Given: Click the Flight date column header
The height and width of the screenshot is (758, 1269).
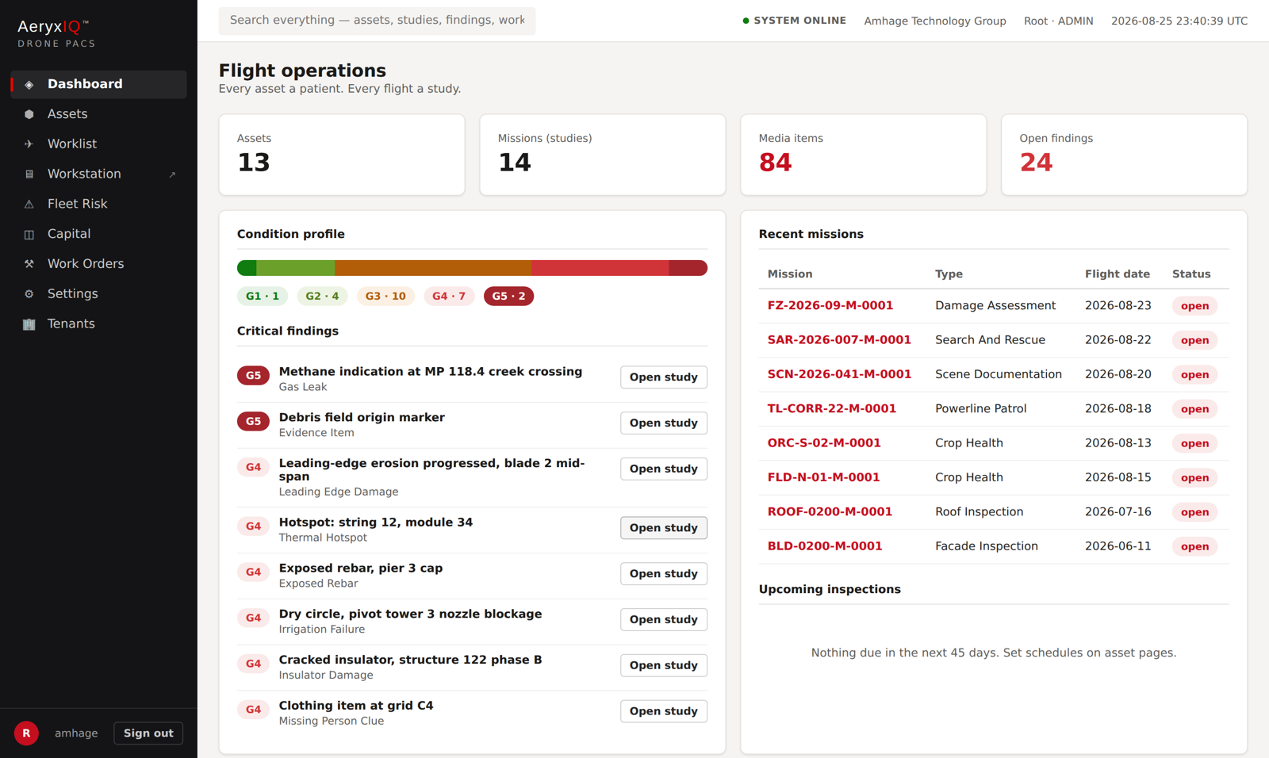Looking at the screenshot, I should coord(1117,274).
